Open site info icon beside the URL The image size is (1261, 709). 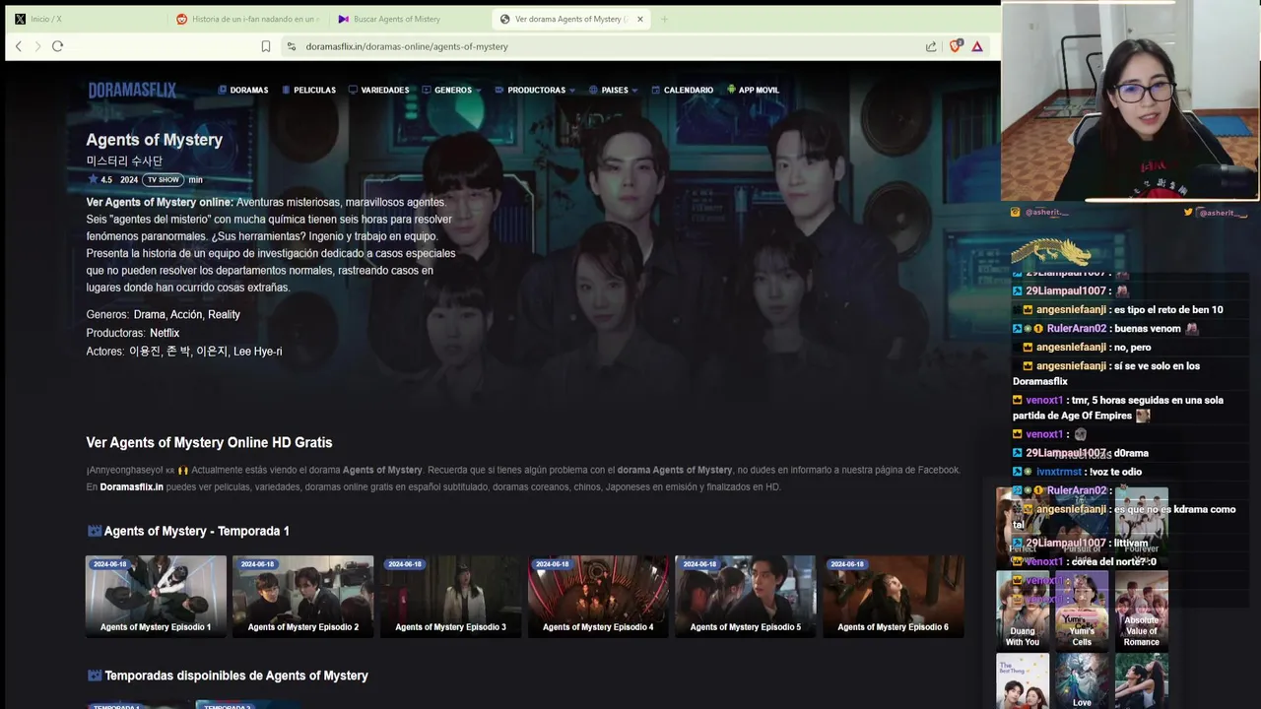coord(291,46)
